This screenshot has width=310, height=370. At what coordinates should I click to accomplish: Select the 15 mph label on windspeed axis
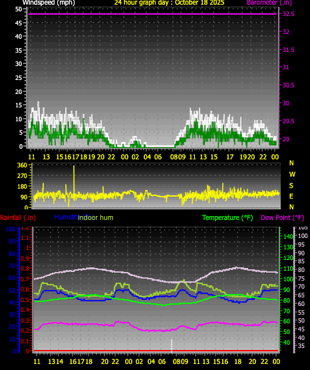click(19, 105)
